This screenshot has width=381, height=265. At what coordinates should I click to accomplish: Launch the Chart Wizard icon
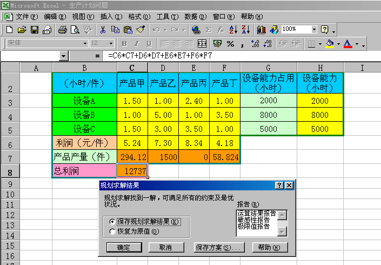261,30
